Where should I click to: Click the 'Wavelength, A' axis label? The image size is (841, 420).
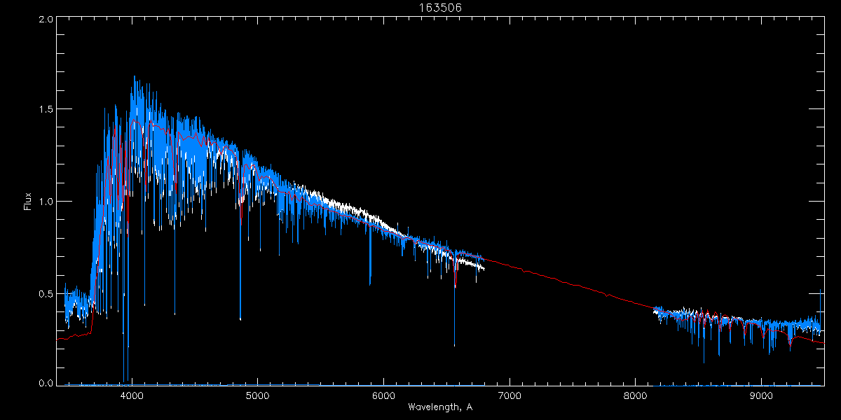[x=439, y=407]
